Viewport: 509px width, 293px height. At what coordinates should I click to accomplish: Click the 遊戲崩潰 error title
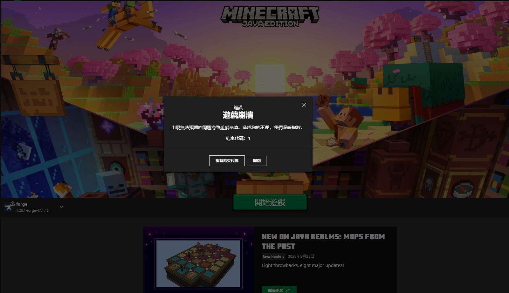point(238,116)
